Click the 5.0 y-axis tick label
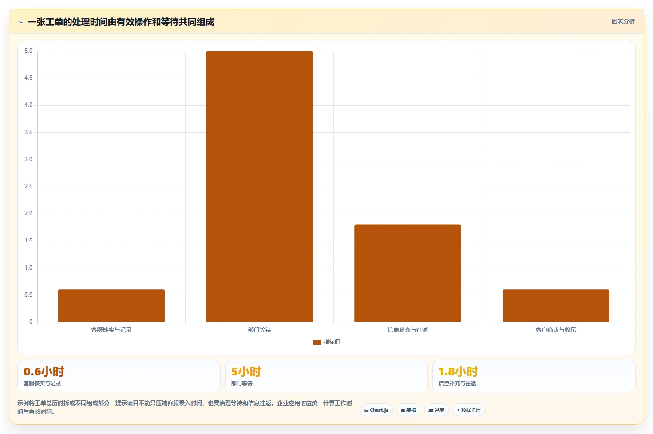The image size is (653, 434). [x=28, y=51]
